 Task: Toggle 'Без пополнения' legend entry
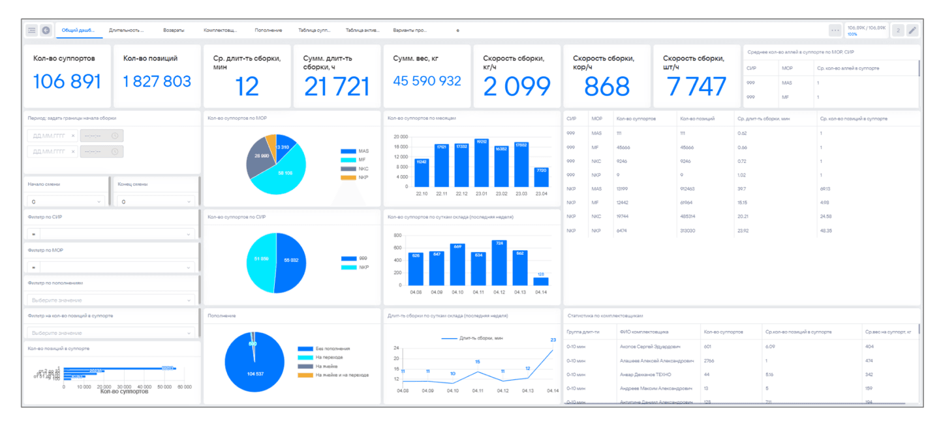[333, 349]
